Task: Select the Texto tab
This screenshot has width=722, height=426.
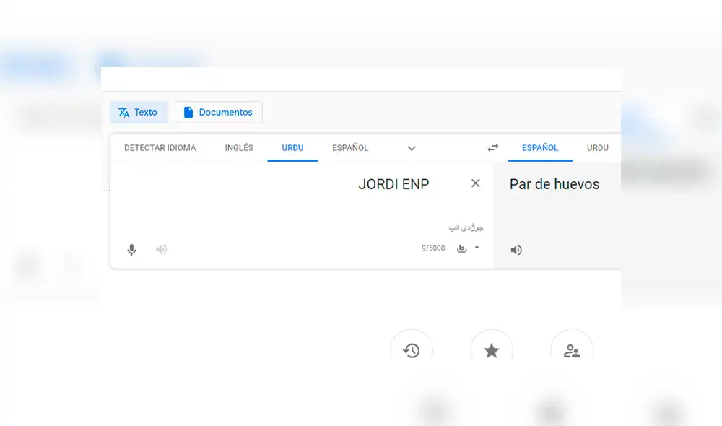Action: point(139,112)
